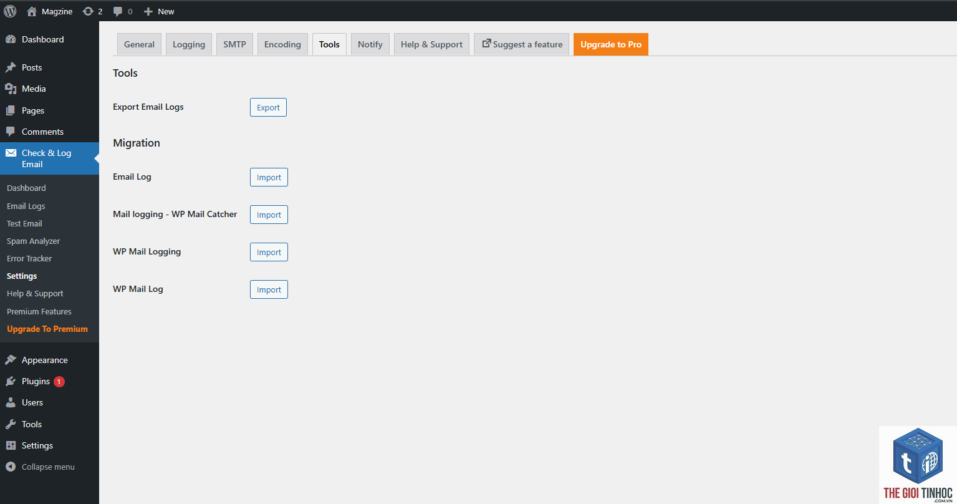Open the Email Logs submenu link
The width and height of the screenshot is (957, 504).
26,206
